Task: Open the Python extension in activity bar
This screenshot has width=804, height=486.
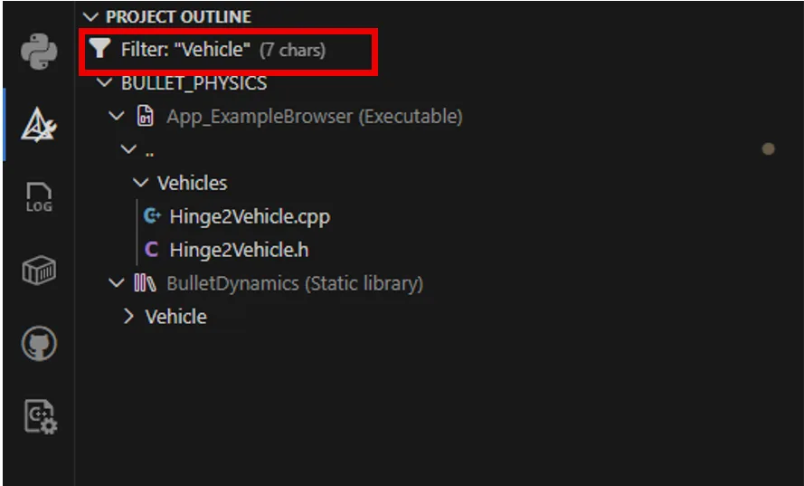Action: pyautogui.click(x=39, y=52)
